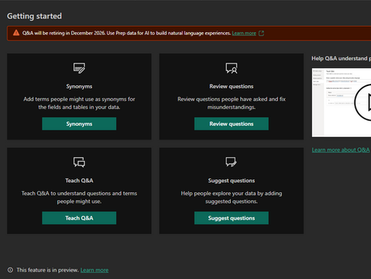Click the Synonyms card title text
Image resolution: width=371 pixels, height=279 pixels.
(x=79, y=87)
